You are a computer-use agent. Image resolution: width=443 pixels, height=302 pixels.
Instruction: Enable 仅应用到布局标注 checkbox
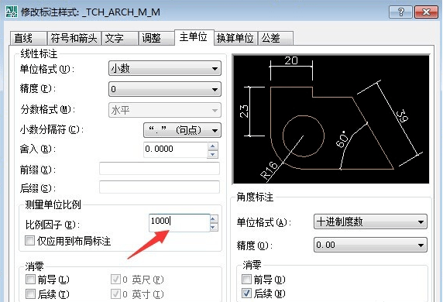pos(29,241)
